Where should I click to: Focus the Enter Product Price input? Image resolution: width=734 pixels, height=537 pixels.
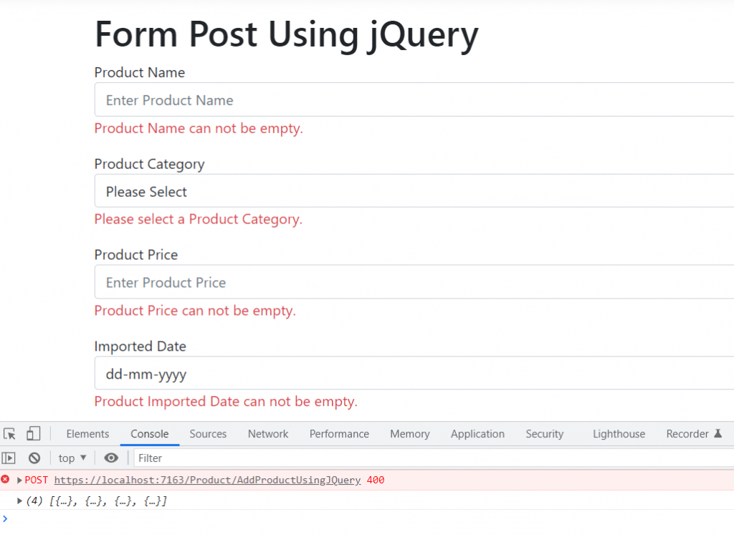click(414, 283)
